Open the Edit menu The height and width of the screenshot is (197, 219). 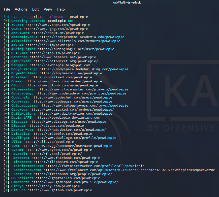coord(36,9)
